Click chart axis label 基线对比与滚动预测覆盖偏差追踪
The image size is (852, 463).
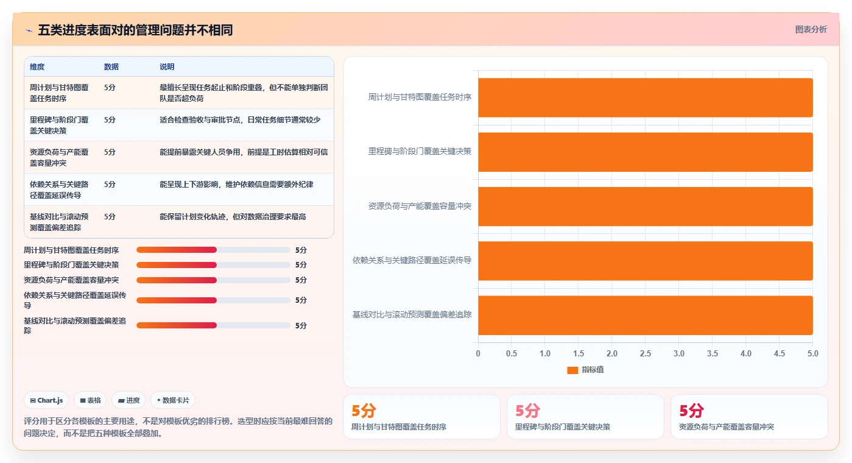412,315
